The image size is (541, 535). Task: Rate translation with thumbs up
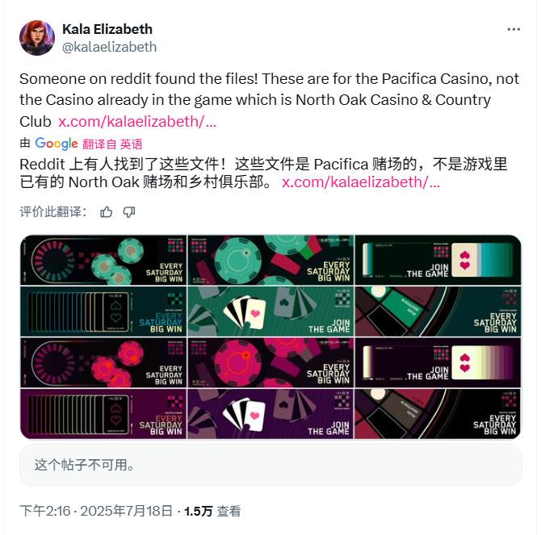[x=107, y=212]
